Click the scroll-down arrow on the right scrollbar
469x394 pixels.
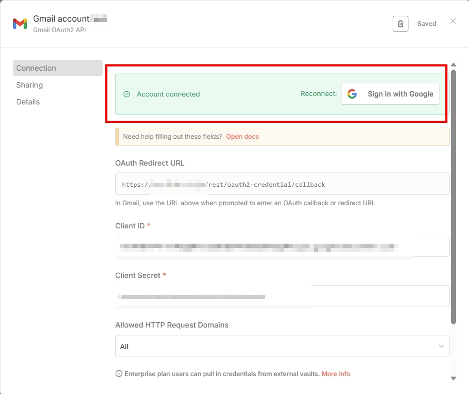[453, 378]
